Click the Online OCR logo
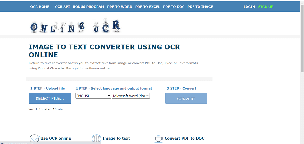Viewport: 304px width, 144px height. (x=76, y=25)
